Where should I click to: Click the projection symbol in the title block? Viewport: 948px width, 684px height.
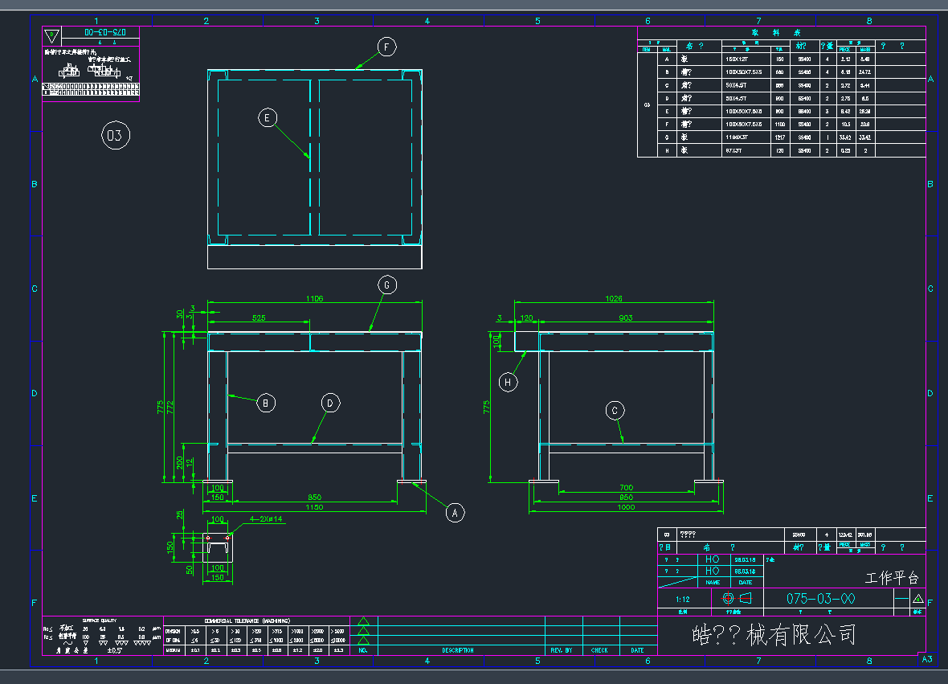[738, 598]
